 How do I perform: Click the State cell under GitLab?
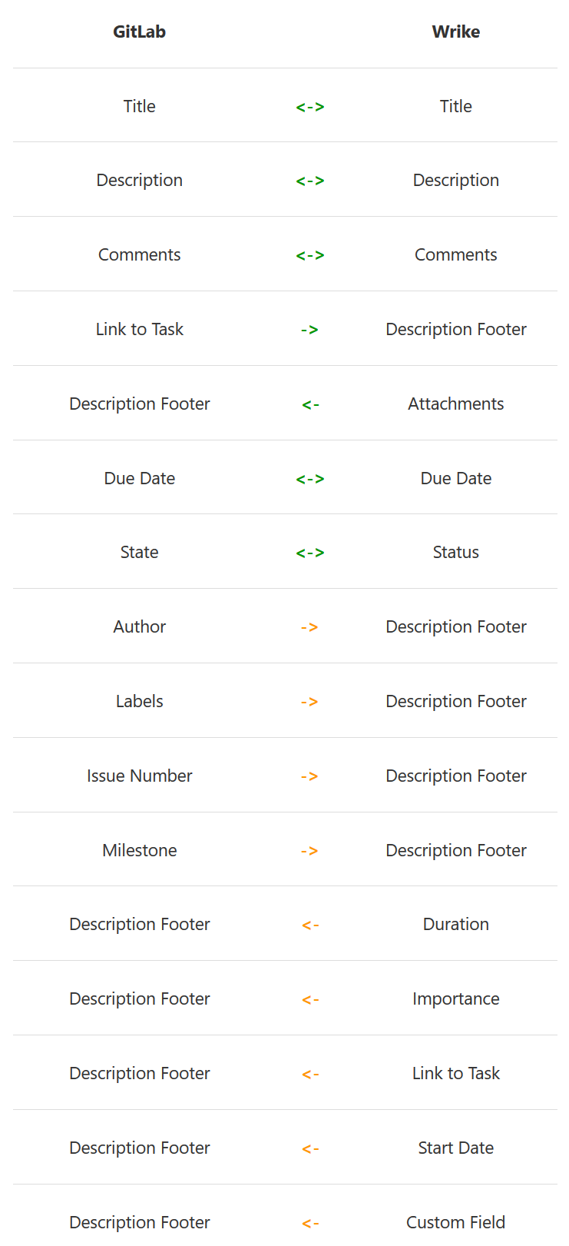pyautogui.click(x=140, y=552)
